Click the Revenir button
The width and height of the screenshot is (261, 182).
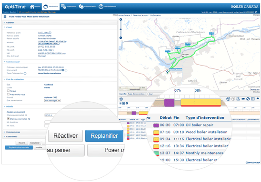[x=21, y=143]
